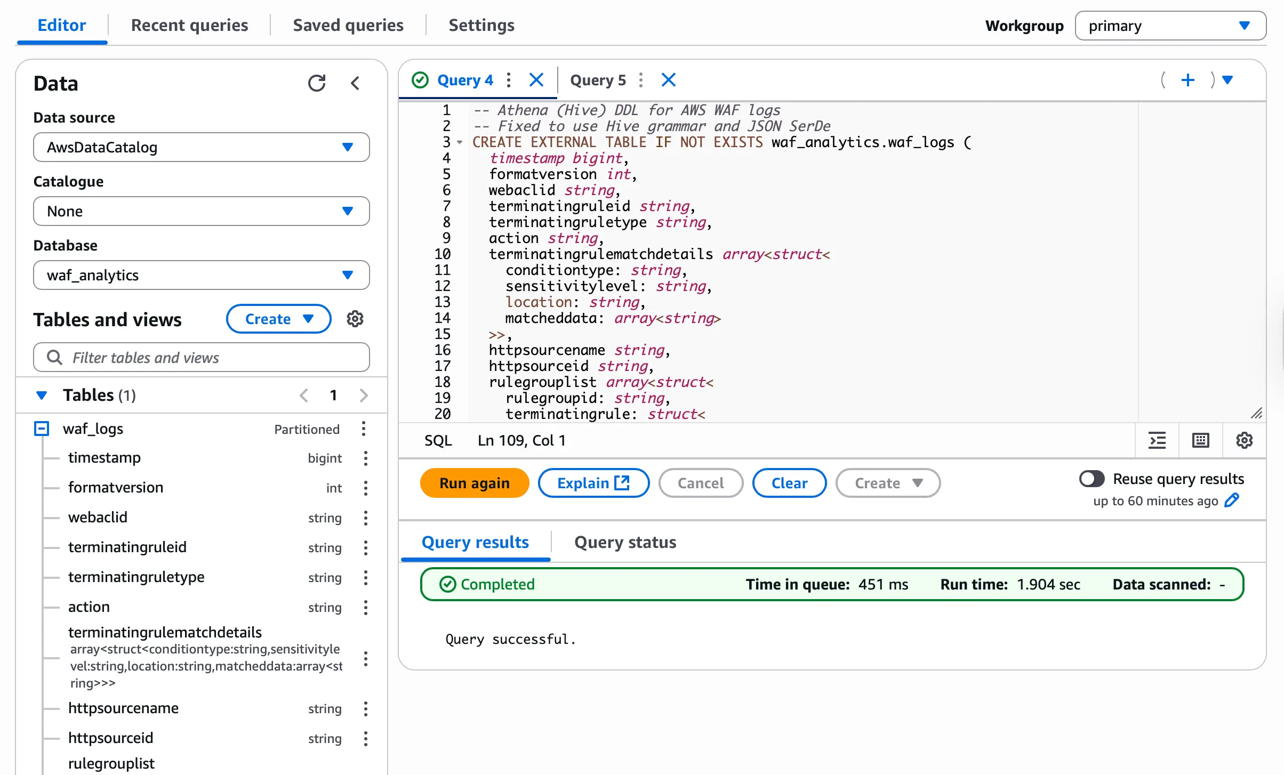Viewport: 1284px width, 775px height.
Task: Open formatversion column actions menu
Action: pos(366,488)
